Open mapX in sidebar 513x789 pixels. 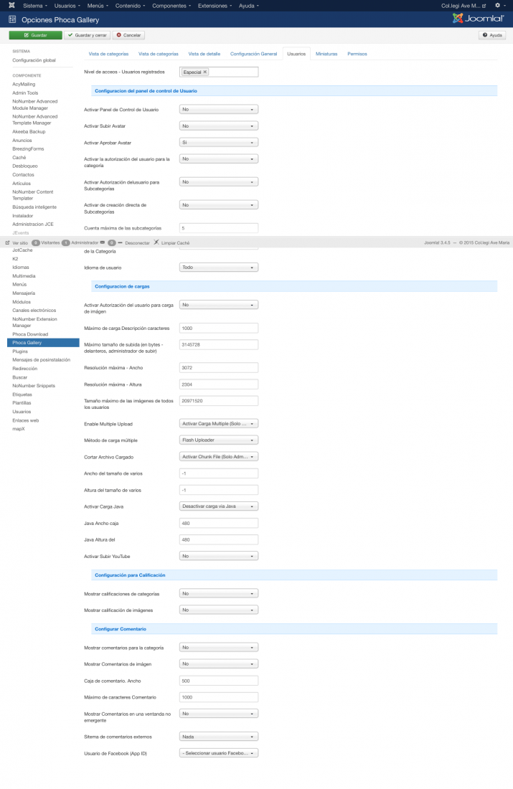(x=18, y=429)
